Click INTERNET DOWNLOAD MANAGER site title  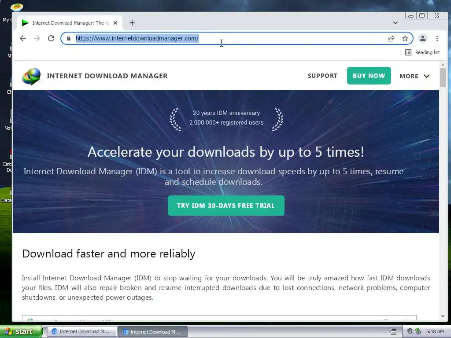click(x=107, y=76)
